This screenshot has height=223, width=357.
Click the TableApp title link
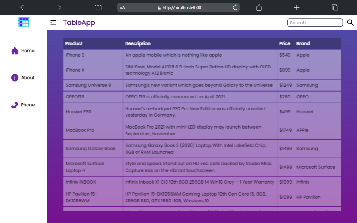pyautogui.click(x=79, y=23)
